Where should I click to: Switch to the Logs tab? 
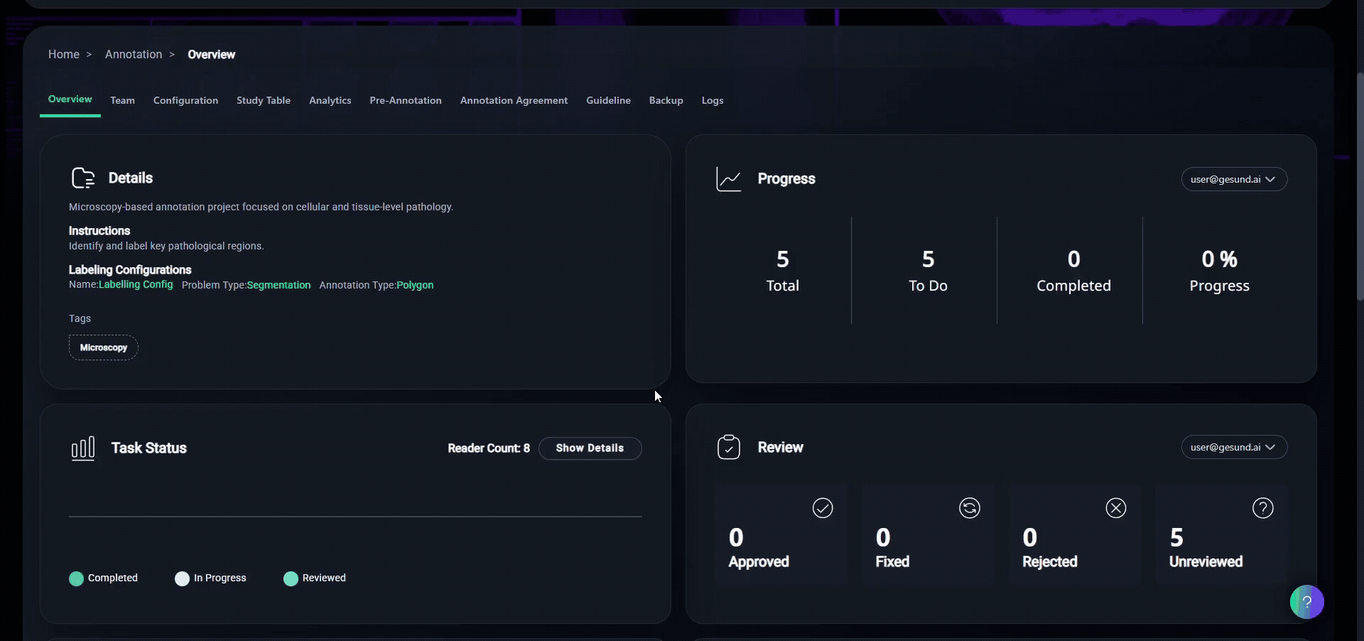(713, 100)
